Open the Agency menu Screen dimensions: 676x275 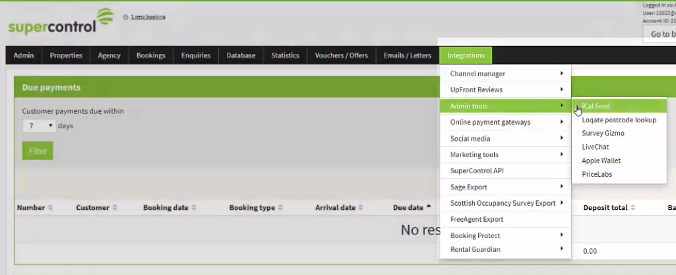[109, 55]
